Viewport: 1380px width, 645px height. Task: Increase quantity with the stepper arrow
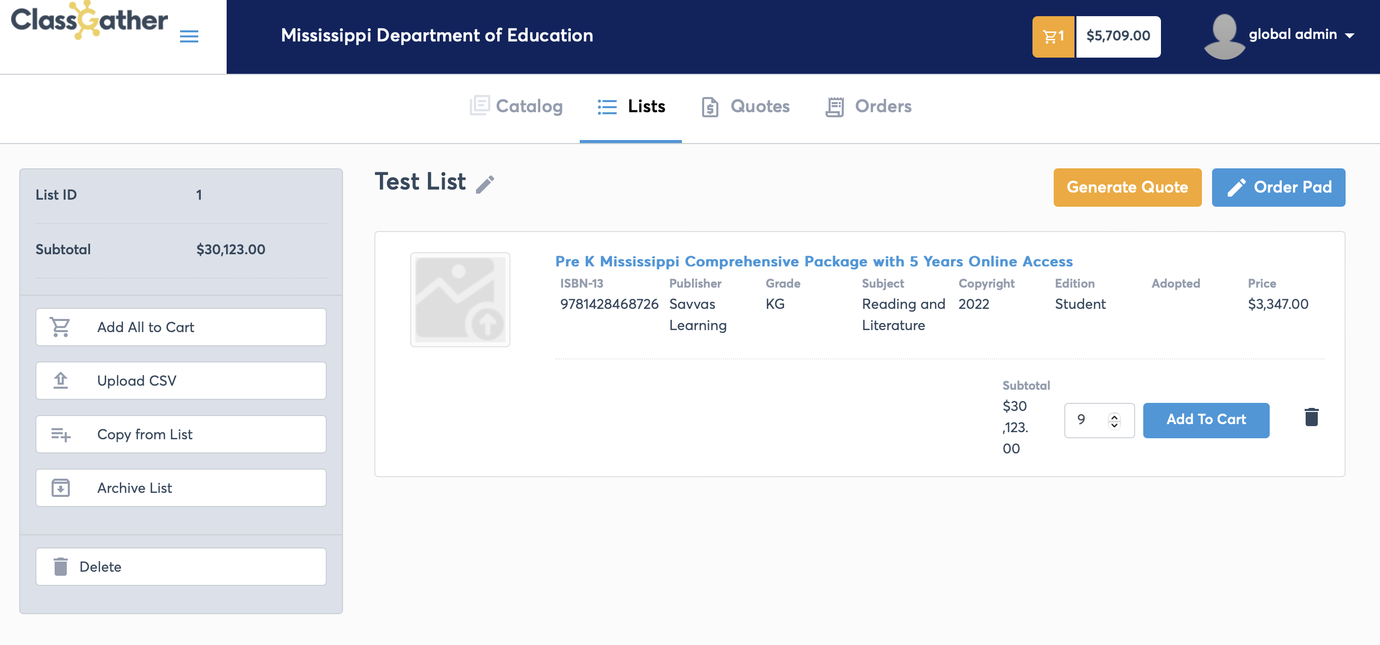(x=1114, y=417)
